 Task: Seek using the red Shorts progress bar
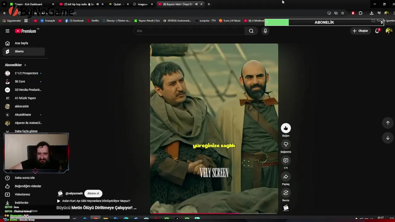click(x=214, y=213)
